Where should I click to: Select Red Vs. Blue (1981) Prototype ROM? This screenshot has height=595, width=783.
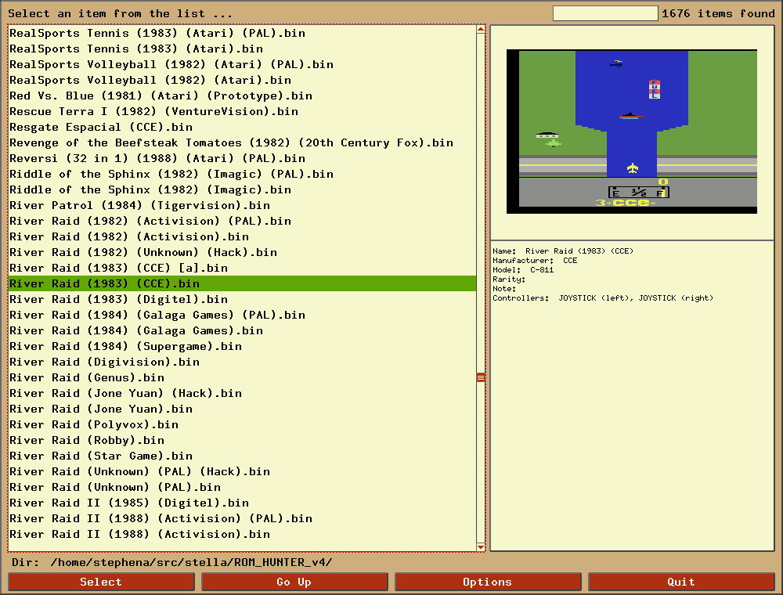coord(161,96)
